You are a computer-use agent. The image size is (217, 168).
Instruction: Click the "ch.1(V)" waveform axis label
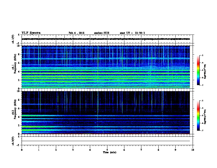pos(13,39)
